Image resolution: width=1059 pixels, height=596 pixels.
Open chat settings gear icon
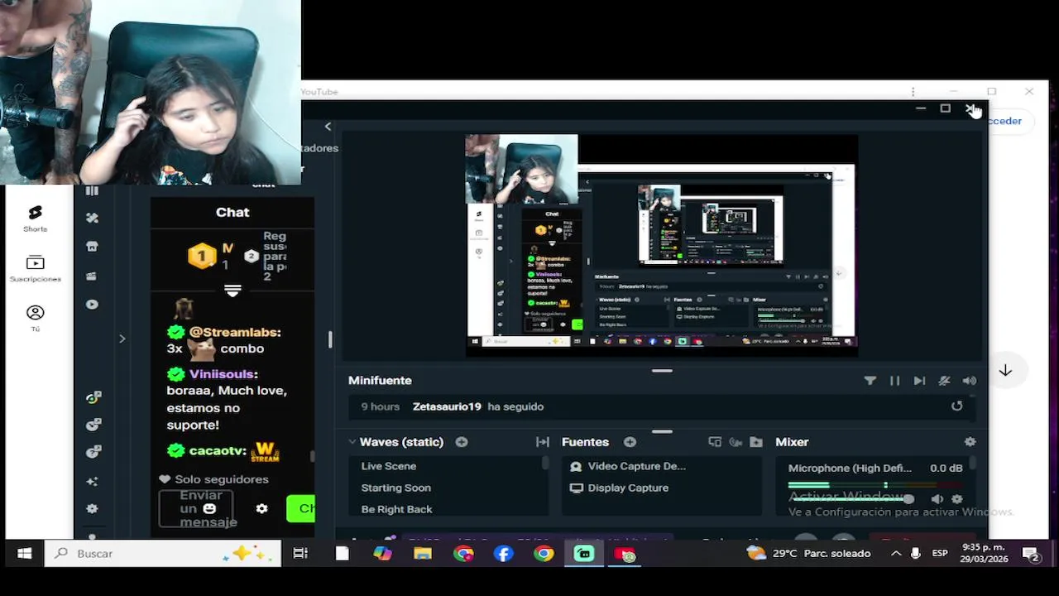coord(261,508)
